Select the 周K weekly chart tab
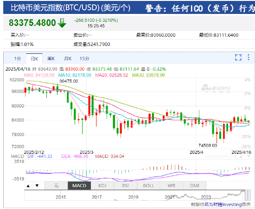This screenshot has height=209, width=255. point(51,59)
